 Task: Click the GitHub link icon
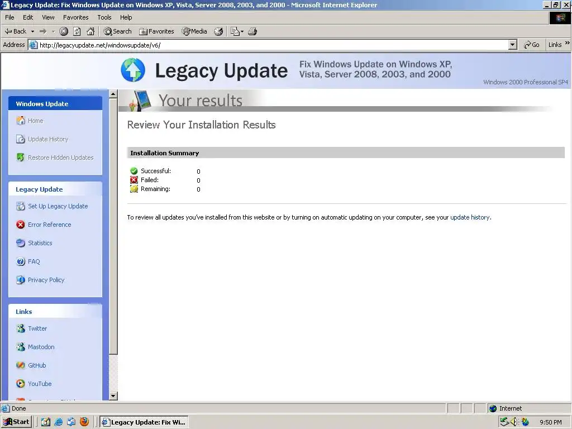click(21, 365)
